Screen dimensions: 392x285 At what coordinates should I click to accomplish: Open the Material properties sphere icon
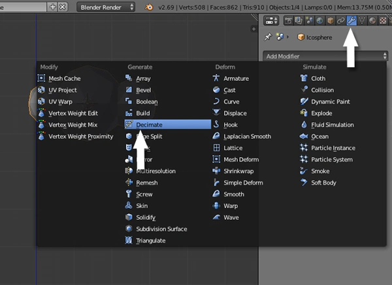tap(372, 20)
